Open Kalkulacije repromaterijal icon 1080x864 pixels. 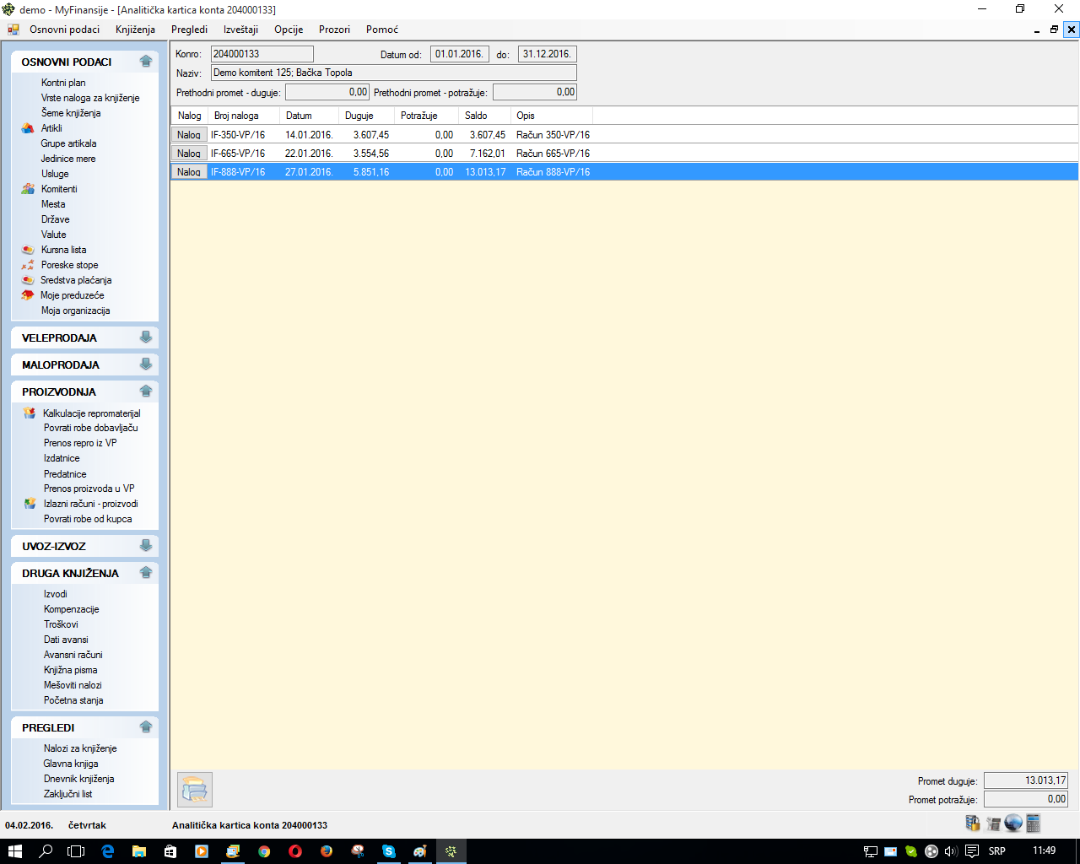click(30, 413)
